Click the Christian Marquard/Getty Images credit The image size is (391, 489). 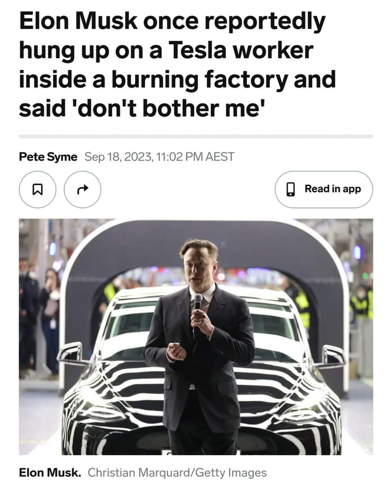[177, 473]
